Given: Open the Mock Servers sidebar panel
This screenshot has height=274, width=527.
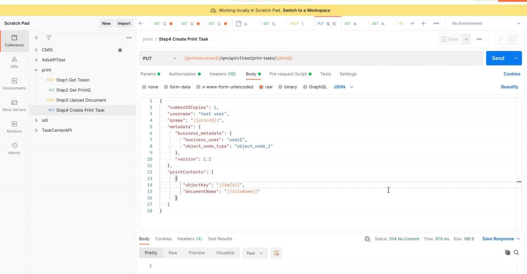Looking at the screenshot, I should (x=14, y=106).
